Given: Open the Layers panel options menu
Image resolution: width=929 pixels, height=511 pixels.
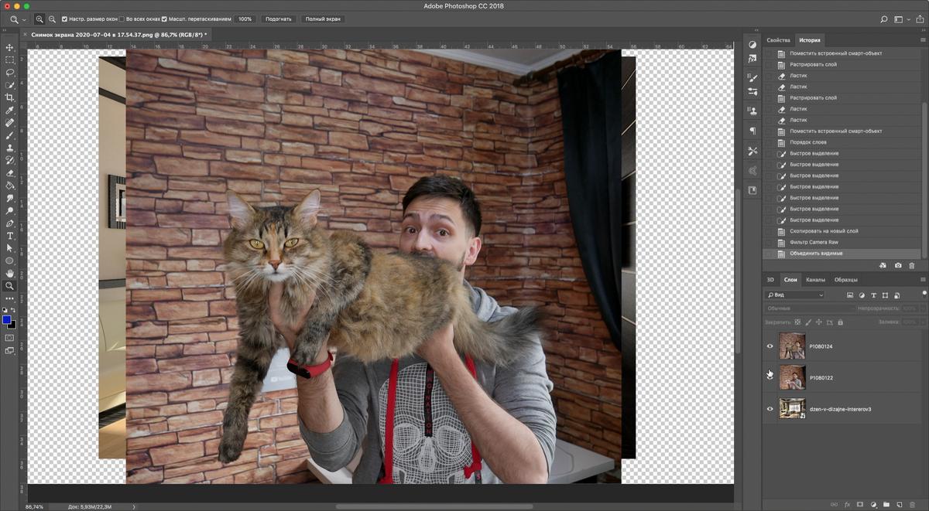Looking at the screenshot, I should coord(923,280).
